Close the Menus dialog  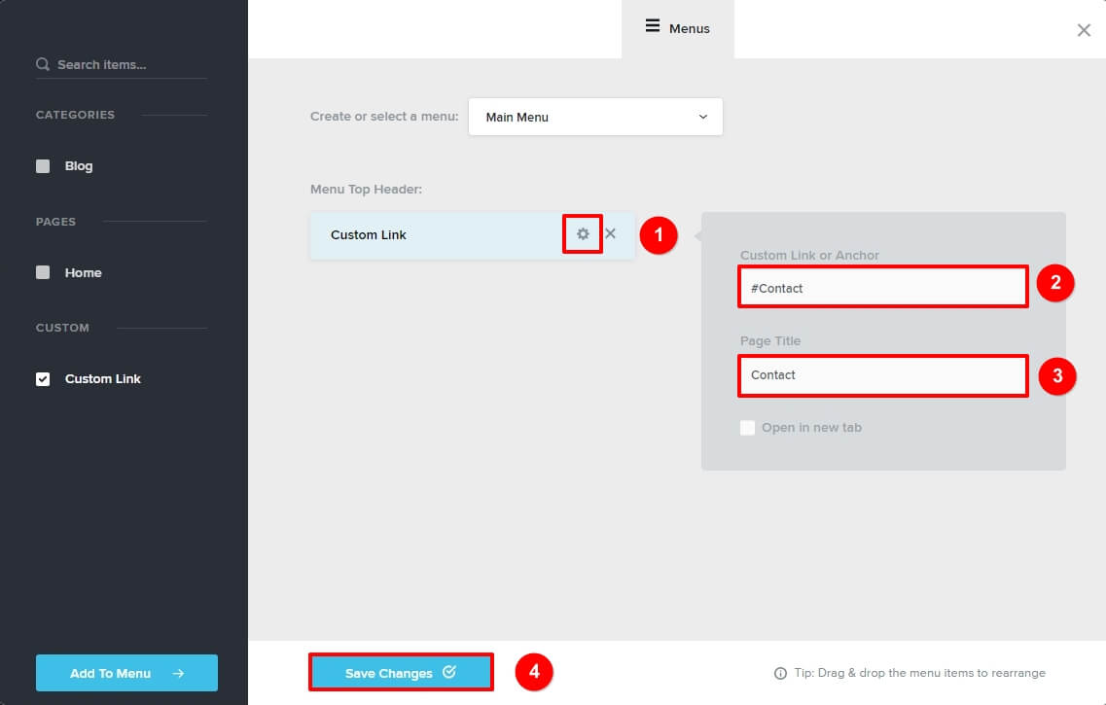coord(1084,30)
